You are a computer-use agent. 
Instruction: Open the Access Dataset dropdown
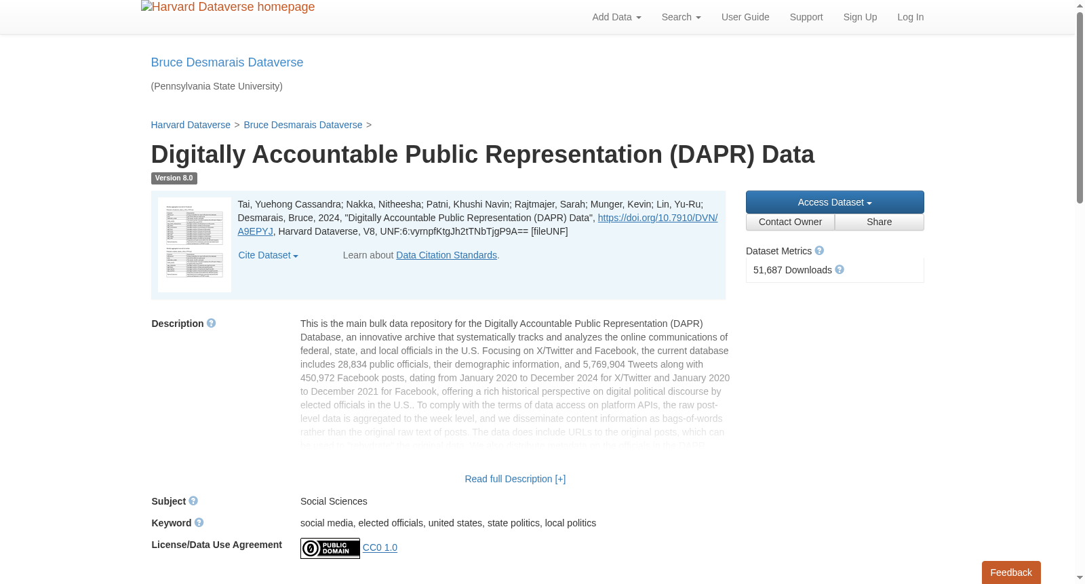pyautogui.click(x=835, y=202)
